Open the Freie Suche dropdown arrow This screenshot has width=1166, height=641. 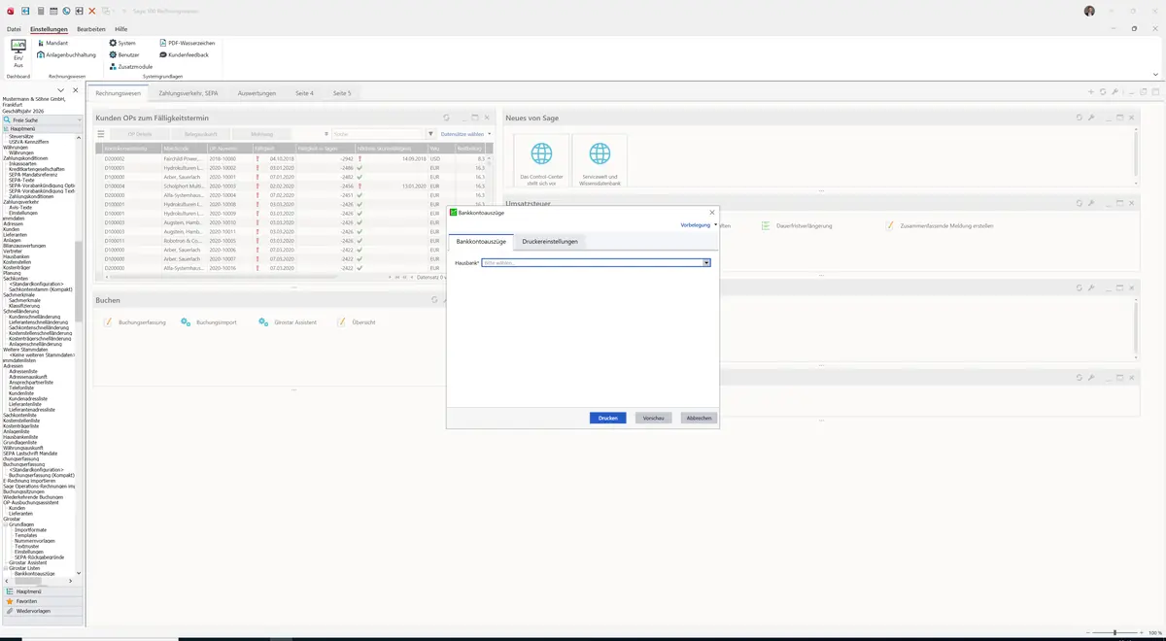click(x=78, y=119)
